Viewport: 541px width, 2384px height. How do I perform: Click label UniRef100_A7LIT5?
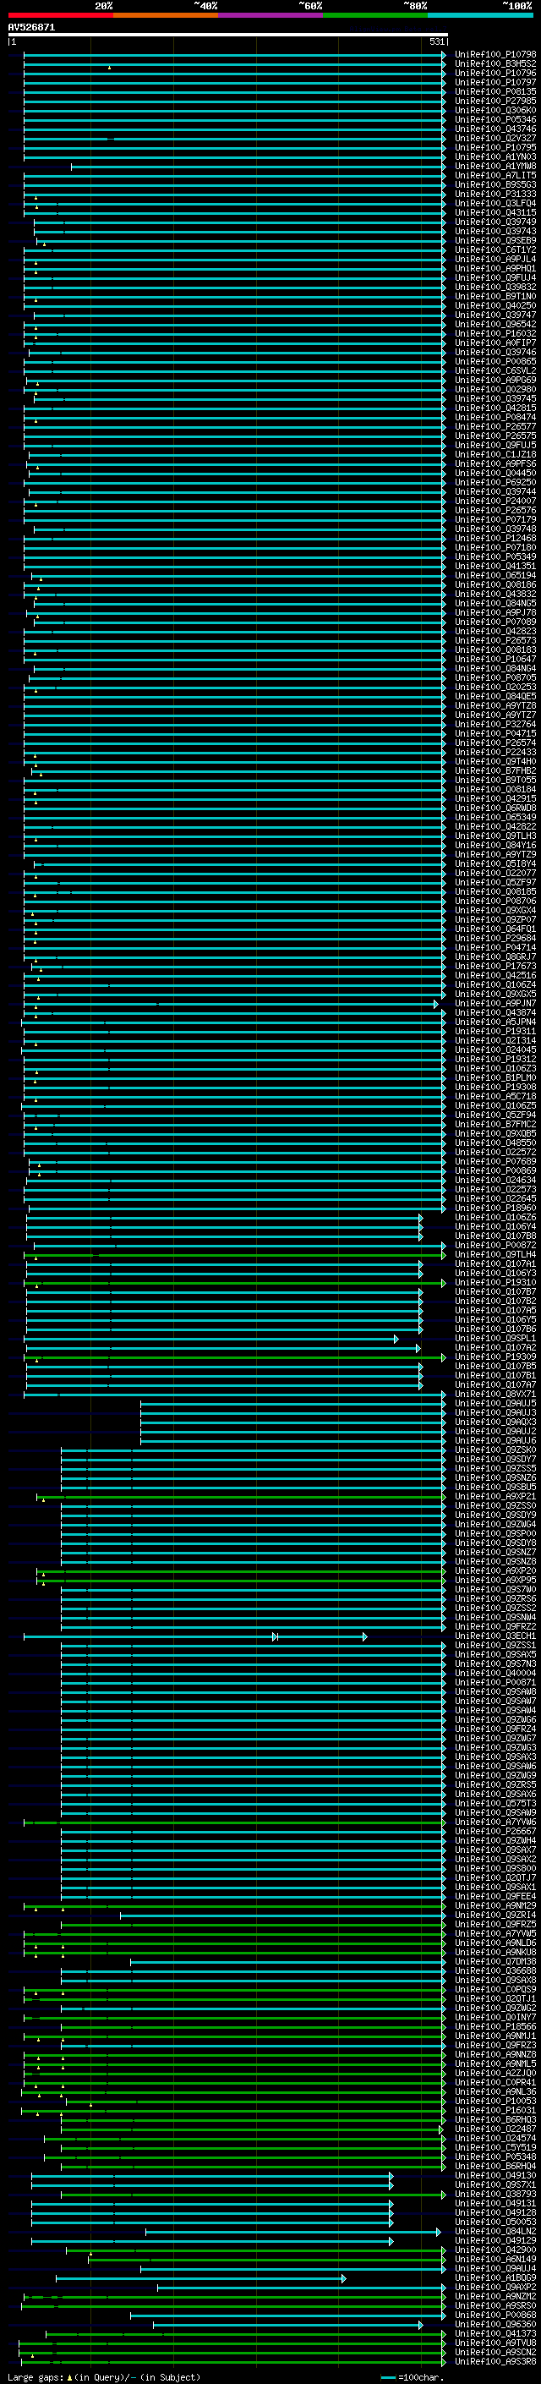click(x=495, y=176)
